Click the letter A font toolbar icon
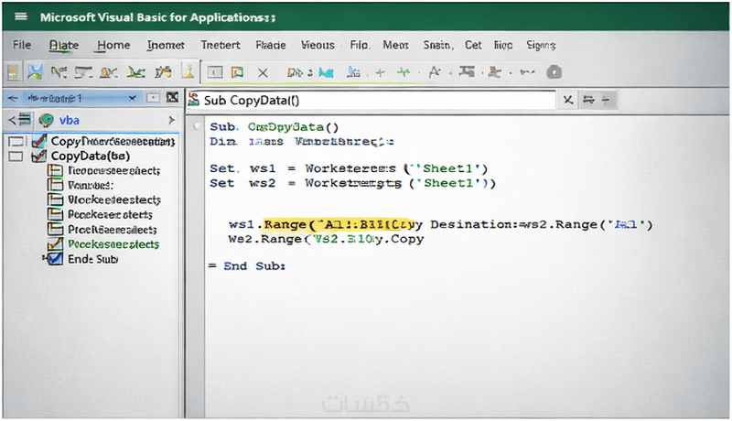Image resolution: width=732 pixels, height=421 pixels. coord(435,72)
